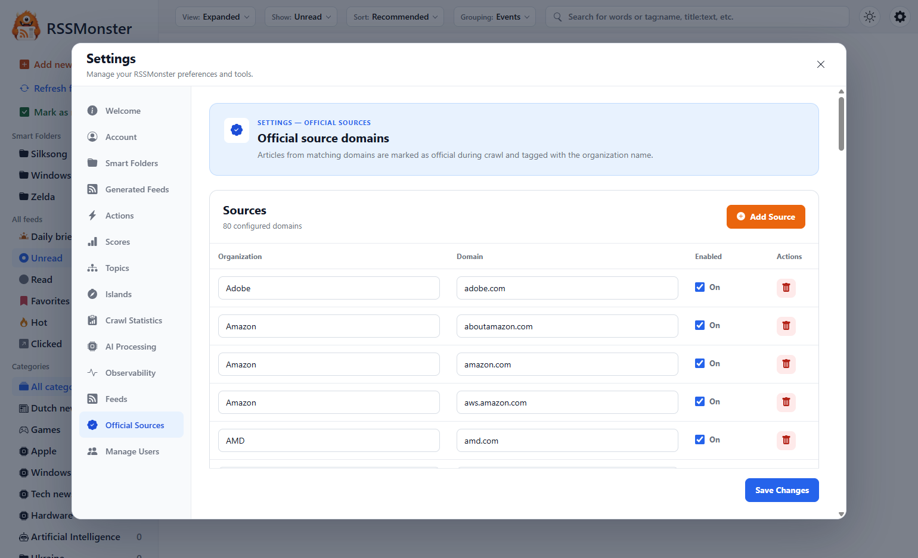
Task: Open Generated Feeds settings
Action: (131, 189)
